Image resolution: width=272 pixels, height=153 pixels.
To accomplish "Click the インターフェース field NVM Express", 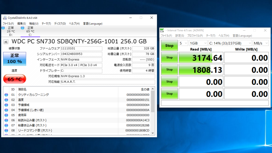I will (81, 60).
